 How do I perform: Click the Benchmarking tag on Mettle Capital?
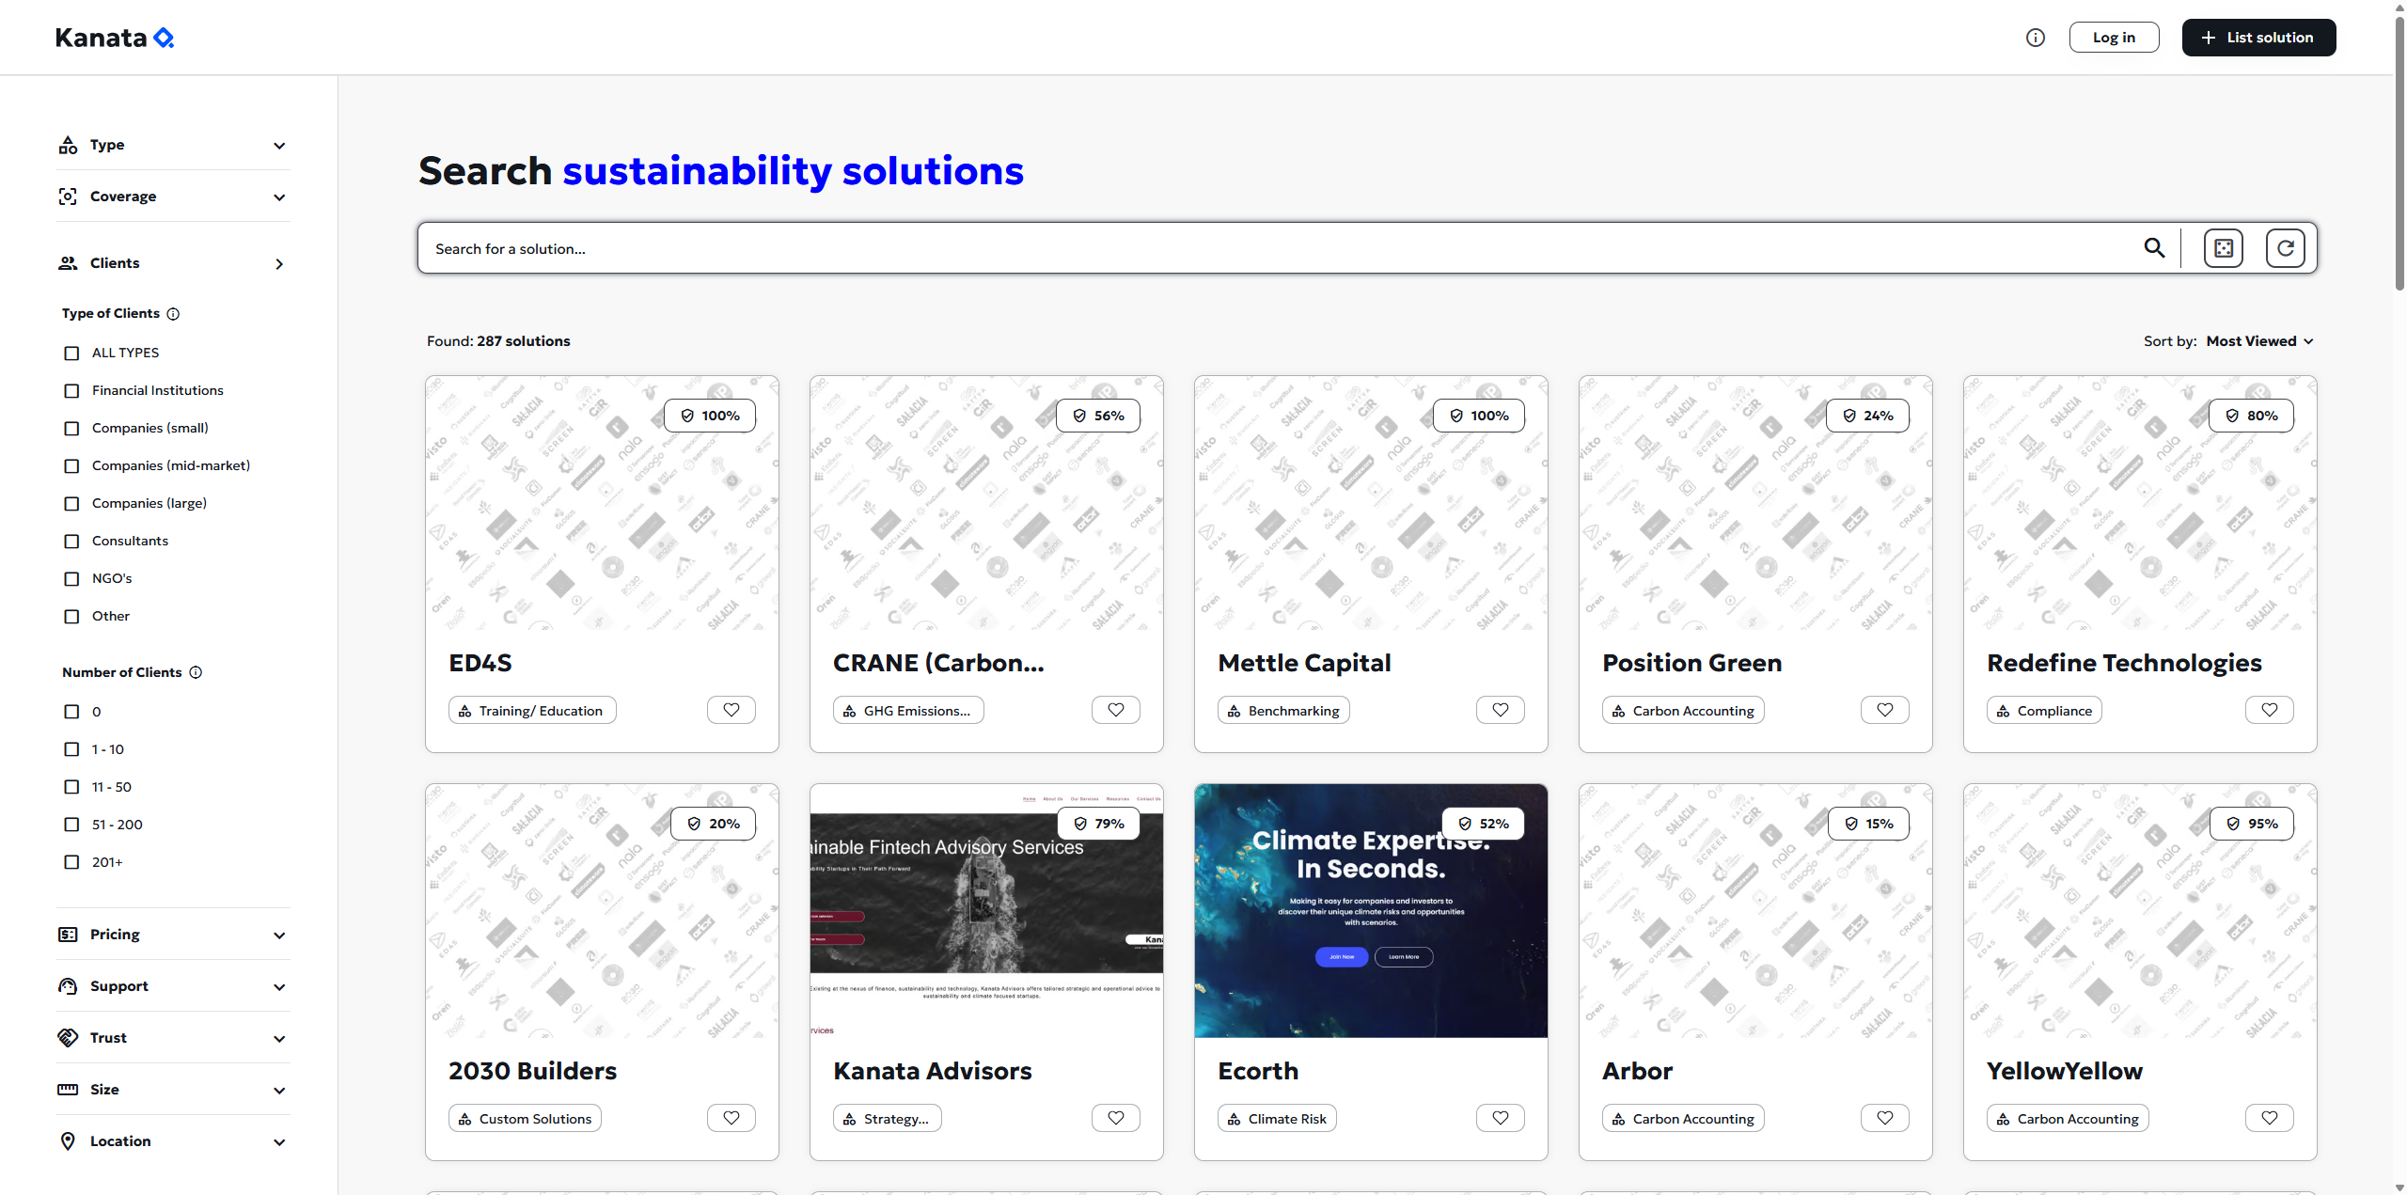[x=1283, y=711]
